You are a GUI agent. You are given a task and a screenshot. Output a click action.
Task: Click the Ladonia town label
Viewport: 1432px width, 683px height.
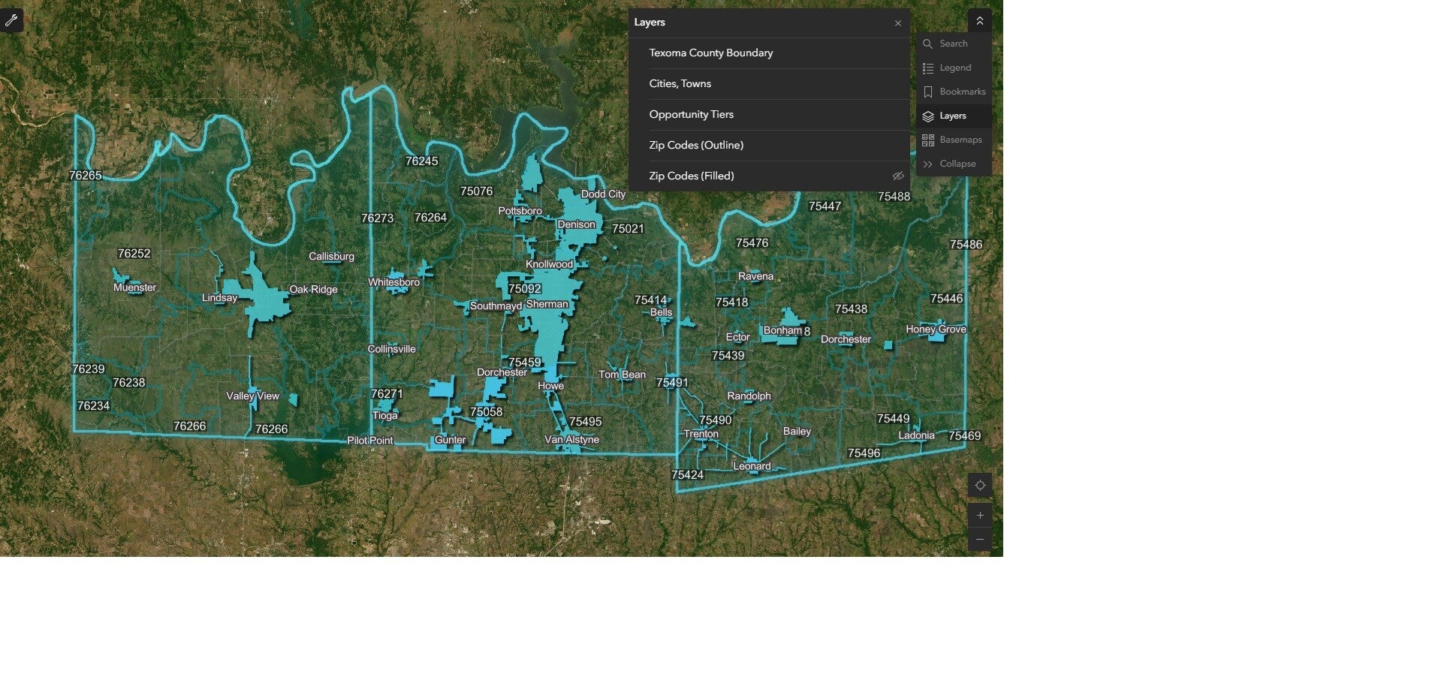(x=916, y=435)
